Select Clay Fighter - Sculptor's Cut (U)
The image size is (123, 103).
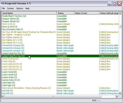pos(16,35)
